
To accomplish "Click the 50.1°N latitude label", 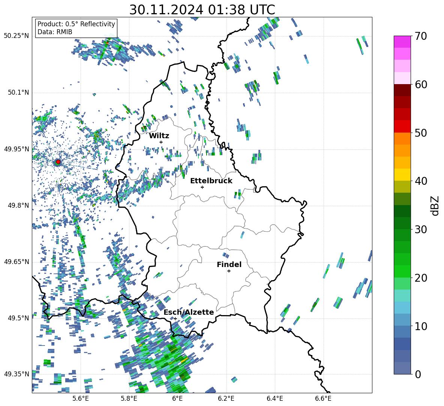I will (18, 92).
